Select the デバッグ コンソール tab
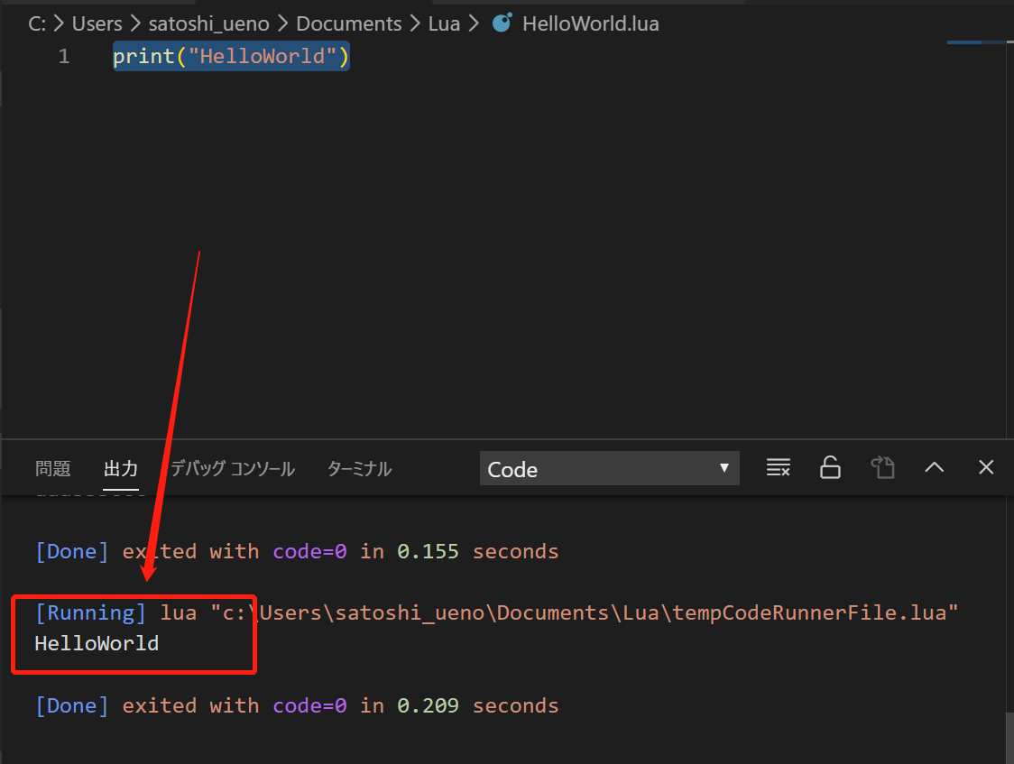The width and height of the screenshot is (1014, 764). click(232, 468)
